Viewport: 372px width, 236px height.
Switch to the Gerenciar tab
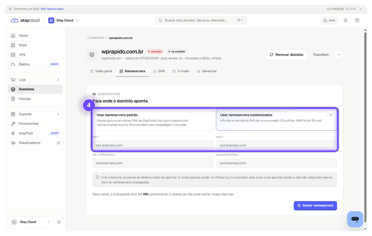207,71
